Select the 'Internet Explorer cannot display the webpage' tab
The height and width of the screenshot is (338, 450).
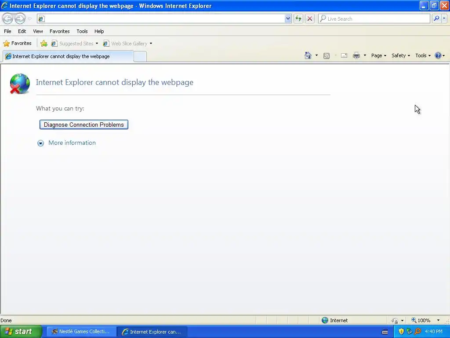pyautogui.click(x=68, y=56)
